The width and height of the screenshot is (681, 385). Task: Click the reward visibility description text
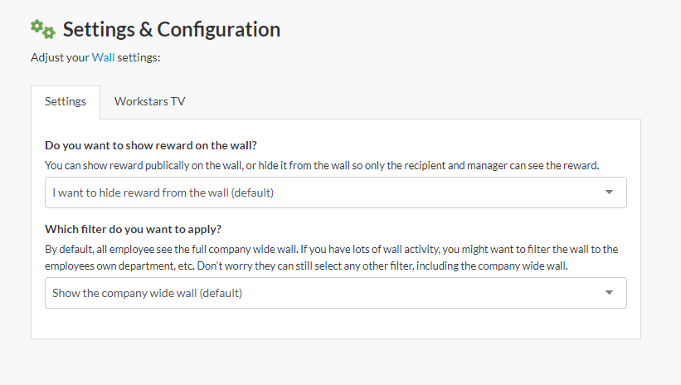[321, 165]
